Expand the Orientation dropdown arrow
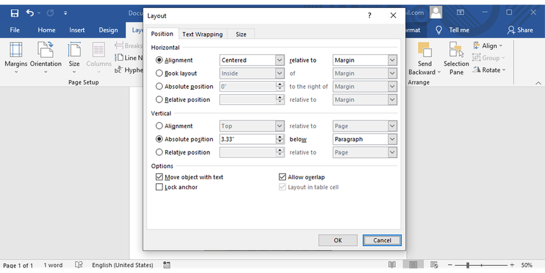This screenshot has height=273, width=545. (46, 72)
